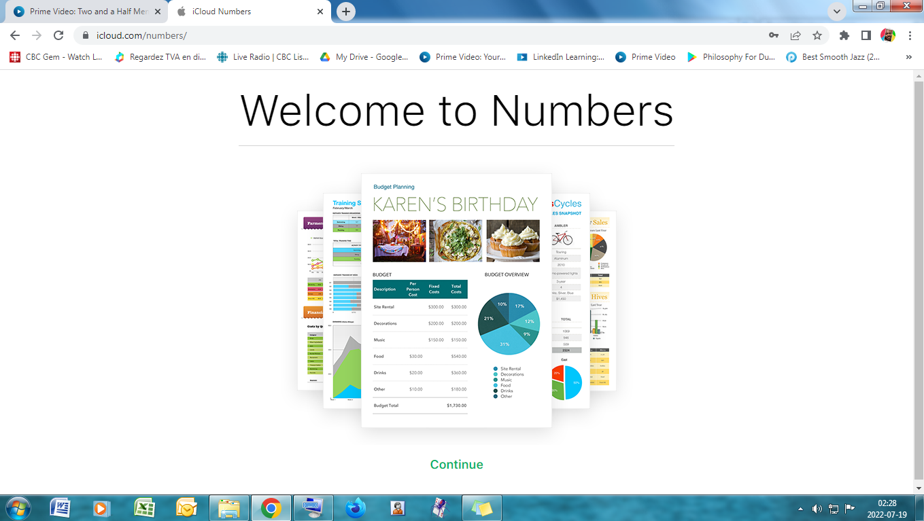Screen dimensions: 924x521
Task: Share this page via share icon
Action: click(795, 35)
